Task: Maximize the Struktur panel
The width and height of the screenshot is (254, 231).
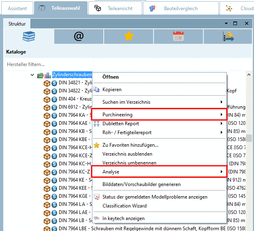Action: 235,24
